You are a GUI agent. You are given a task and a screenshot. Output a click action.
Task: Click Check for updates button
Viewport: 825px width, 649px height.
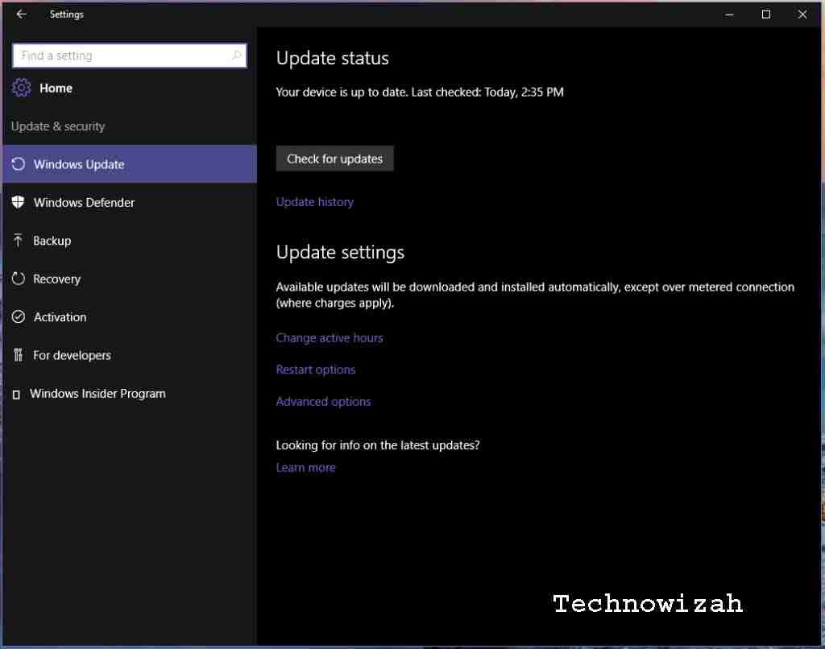pos(334,159)
